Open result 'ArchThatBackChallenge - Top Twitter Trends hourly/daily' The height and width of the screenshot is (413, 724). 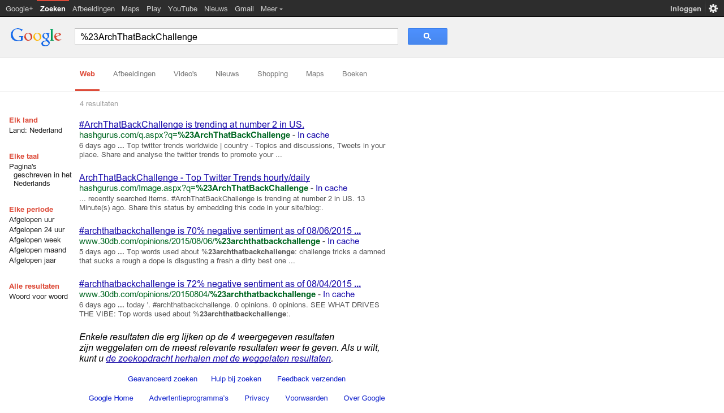[195, 178]
